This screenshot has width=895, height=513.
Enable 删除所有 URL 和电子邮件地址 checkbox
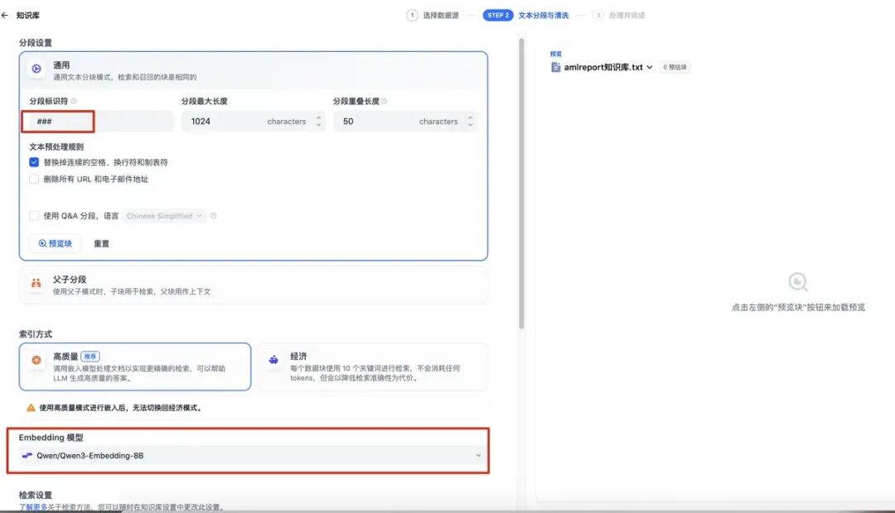coord(34,179)
